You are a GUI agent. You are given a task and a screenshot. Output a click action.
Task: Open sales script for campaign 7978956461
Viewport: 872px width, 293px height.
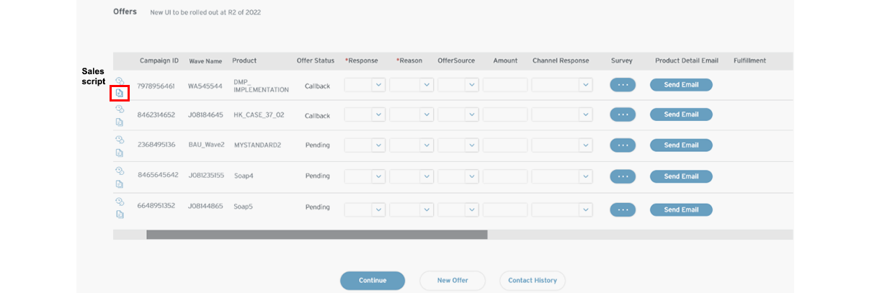pyautogui.click(x=120, y=93)
